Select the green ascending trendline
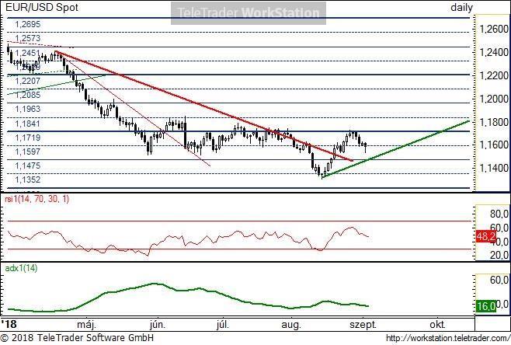 (x=395, y=149)
